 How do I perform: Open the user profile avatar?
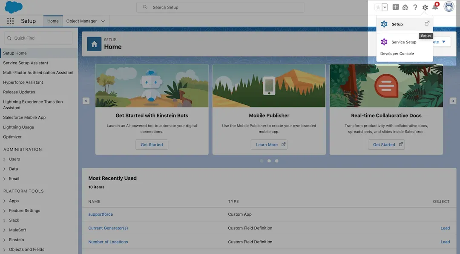click(449, 6)
